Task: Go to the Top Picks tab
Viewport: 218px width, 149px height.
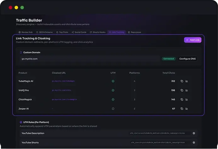Action: (62, 32)
